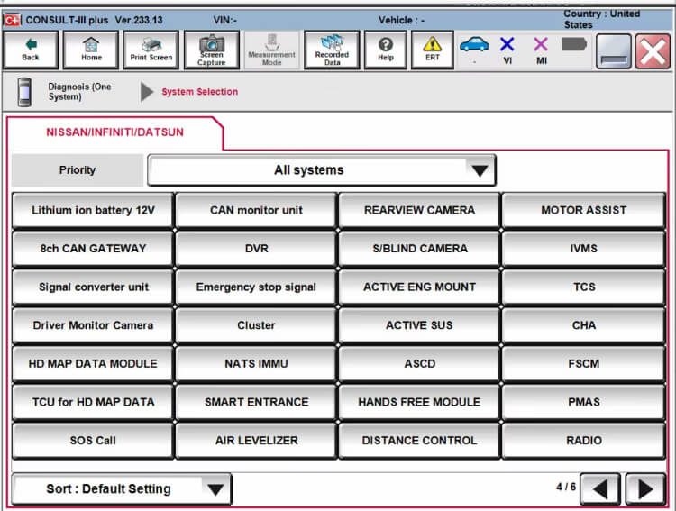
Task: Open the All systems priority dropdown
Action: 322,170
